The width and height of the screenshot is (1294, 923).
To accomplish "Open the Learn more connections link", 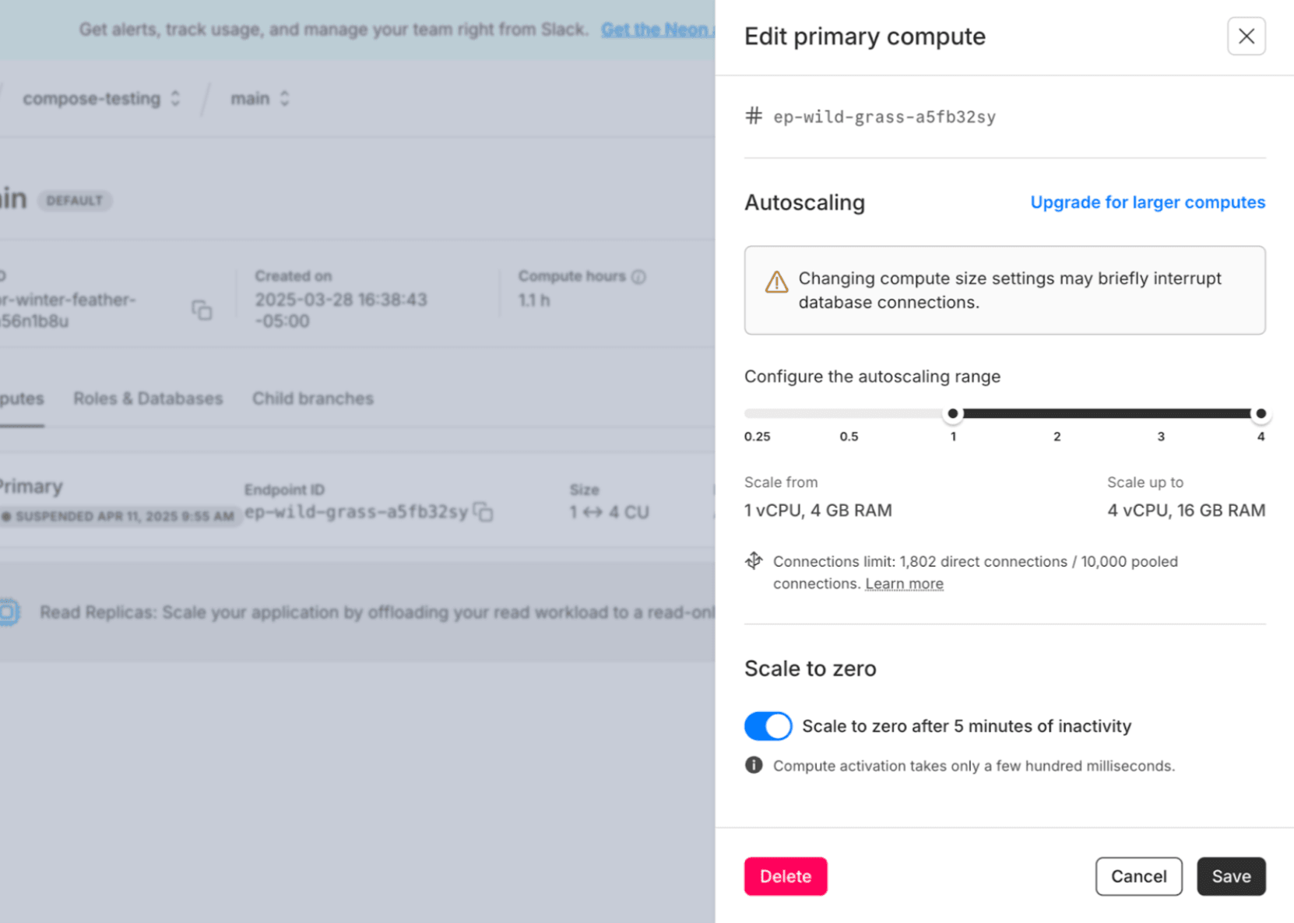I will (x=904, y=584).
